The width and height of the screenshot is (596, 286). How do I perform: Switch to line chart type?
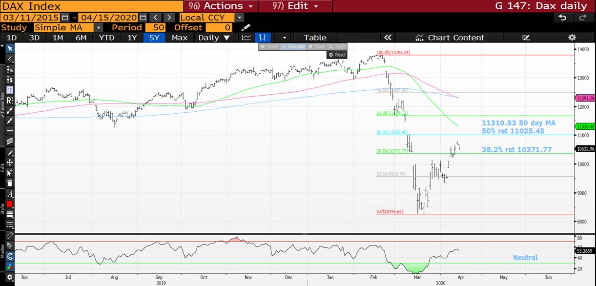pos(247,38)
